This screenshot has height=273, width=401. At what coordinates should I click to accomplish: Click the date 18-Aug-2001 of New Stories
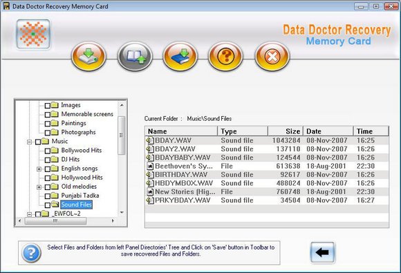[x=326, y=191]
